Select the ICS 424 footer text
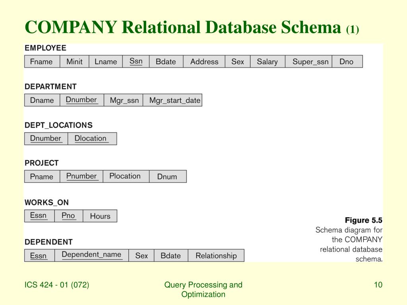This screenshot has width=407, height=305. coord(57,285)
